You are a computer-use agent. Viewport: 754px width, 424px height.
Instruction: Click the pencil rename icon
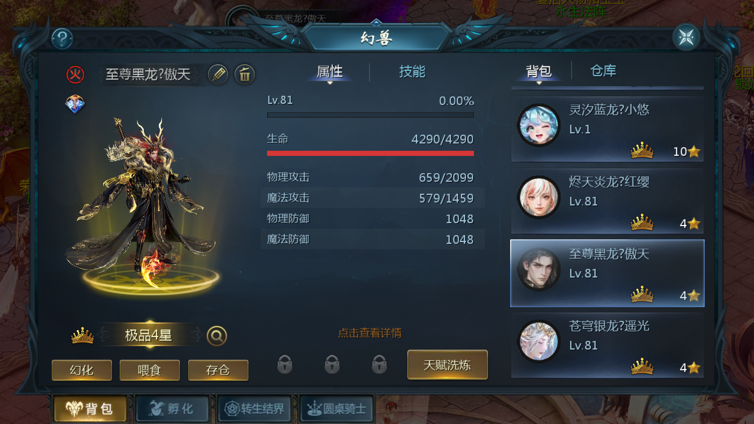coord(218,74)
